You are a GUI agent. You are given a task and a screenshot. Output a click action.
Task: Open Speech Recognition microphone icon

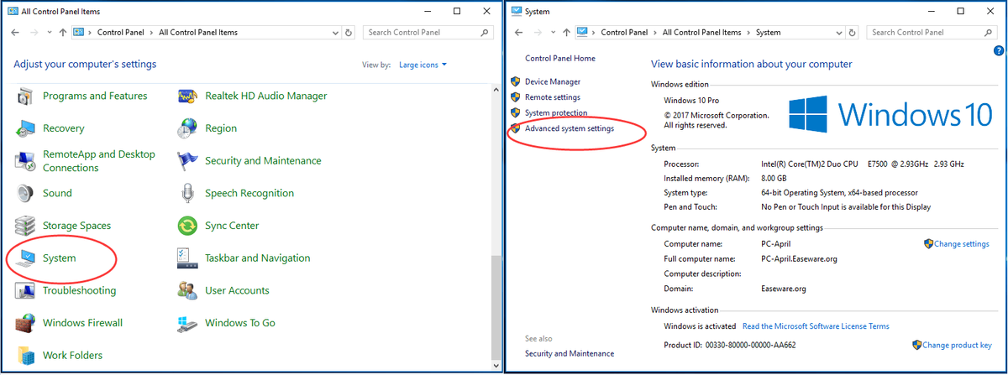188,193
